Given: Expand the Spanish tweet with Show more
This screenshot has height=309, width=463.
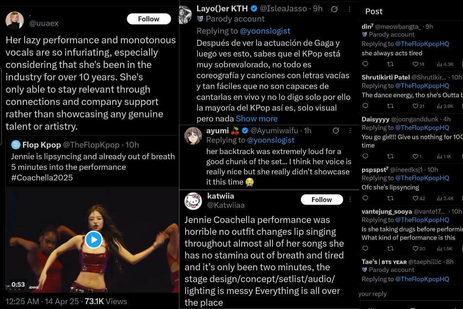Looking at the screenshot, I should click(x=257, y=119).
